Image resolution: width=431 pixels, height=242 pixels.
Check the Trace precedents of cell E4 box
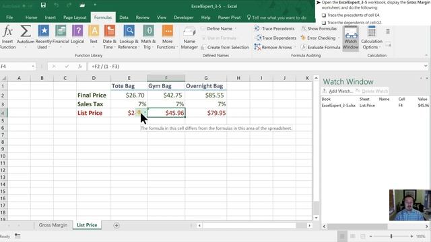point(324,15)
